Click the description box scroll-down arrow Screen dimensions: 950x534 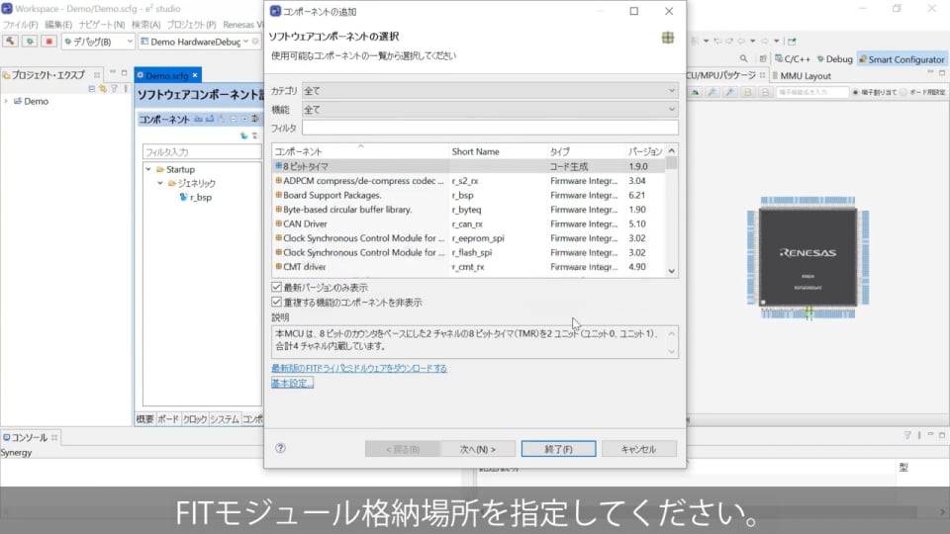671,352
